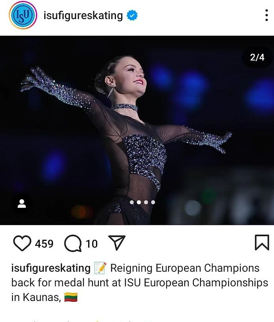View the 10 comments count

tap(92, 244)
